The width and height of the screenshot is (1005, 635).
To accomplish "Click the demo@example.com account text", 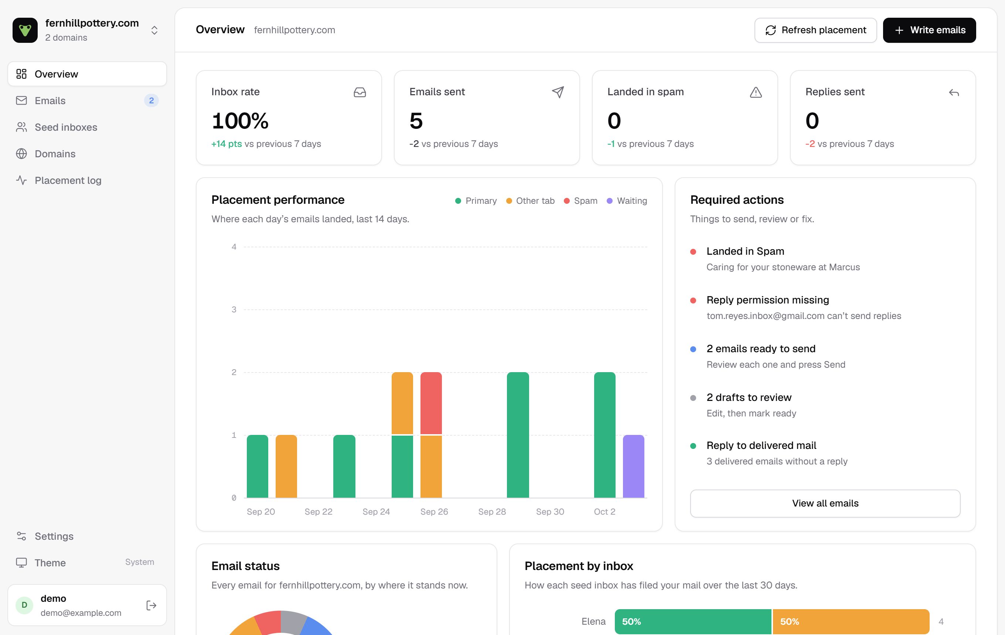I will pos(81,613).
